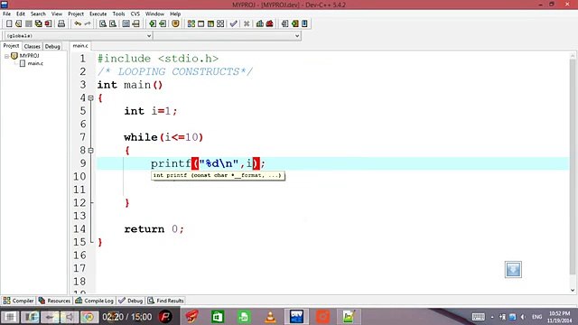The image size is (578, 325).
Task: Click the green Store taskbar icon
Action: point(218,317)
